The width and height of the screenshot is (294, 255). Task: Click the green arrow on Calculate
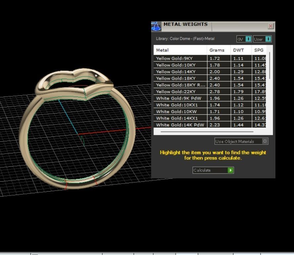point(230,170)
